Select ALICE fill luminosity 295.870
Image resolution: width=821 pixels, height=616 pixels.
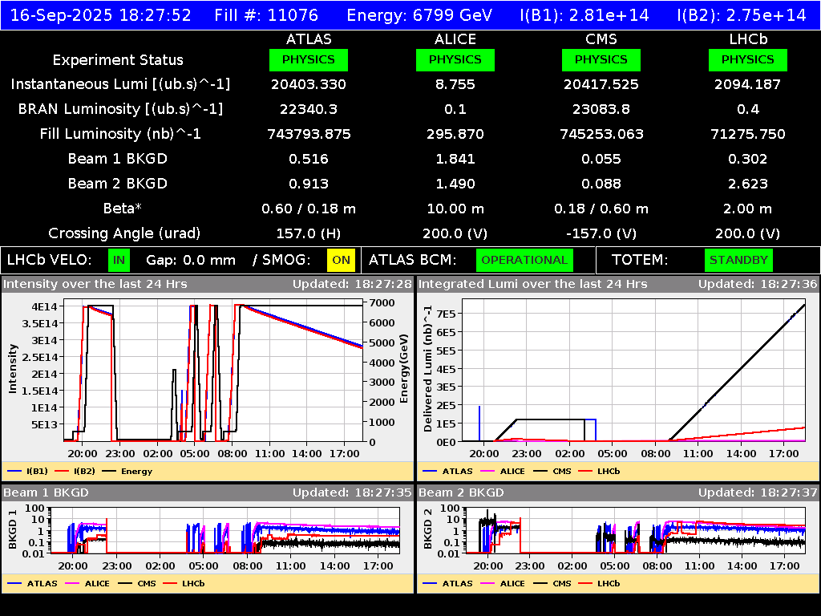pyautogui.click(x=455, y=134)
